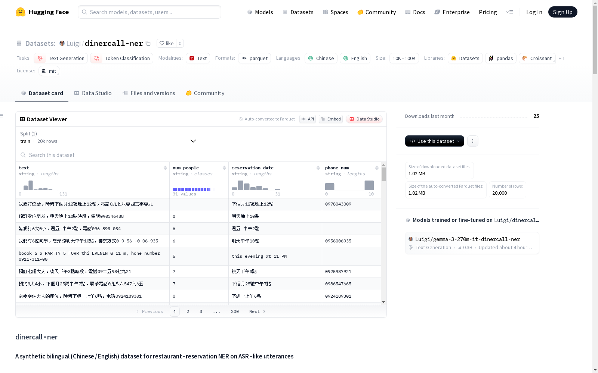Click the Datasets library tag

click(465, 58)
